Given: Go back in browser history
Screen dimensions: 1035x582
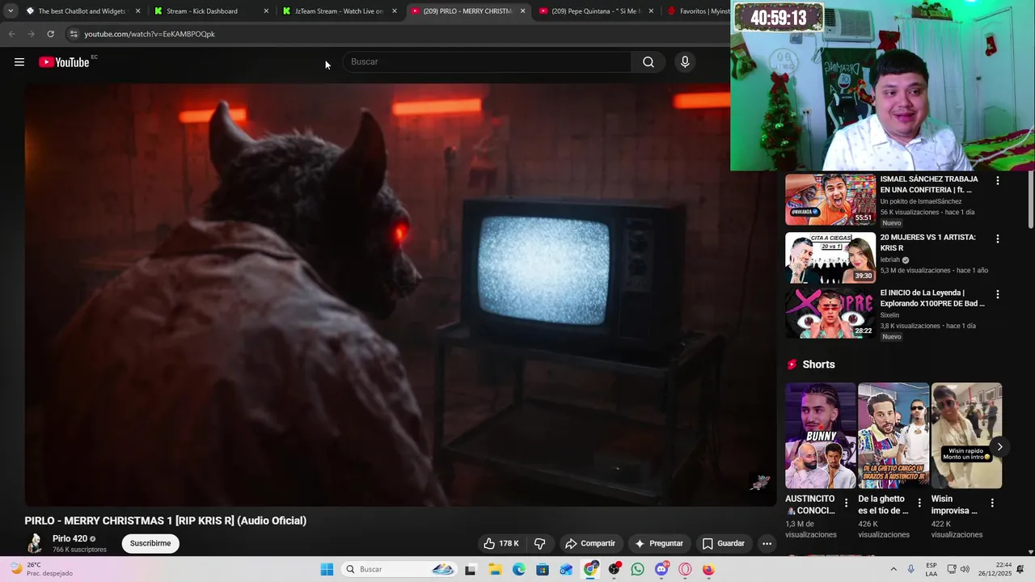Looking at the screenshot, I should click(11, 34).
